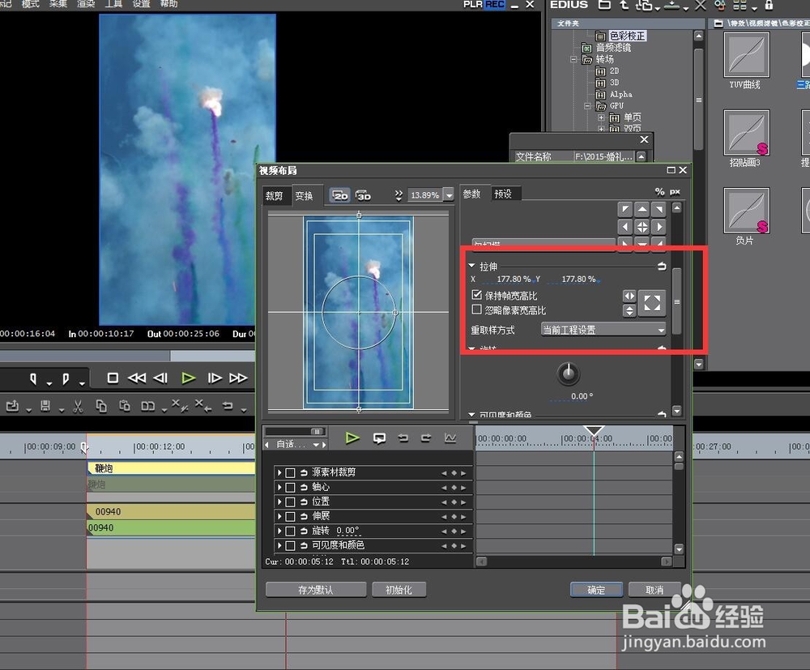Reset the 拉伸 stretch section with its undo arrow
This screenshot has width=810, height=670.
pos(662,266)
